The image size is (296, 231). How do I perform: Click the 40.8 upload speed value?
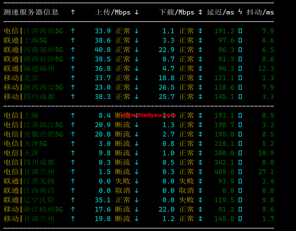click(x=103, y=50)
